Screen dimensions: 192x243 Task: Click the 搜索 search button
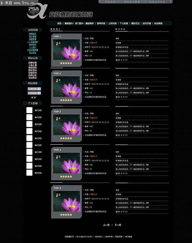pos(34,97)
